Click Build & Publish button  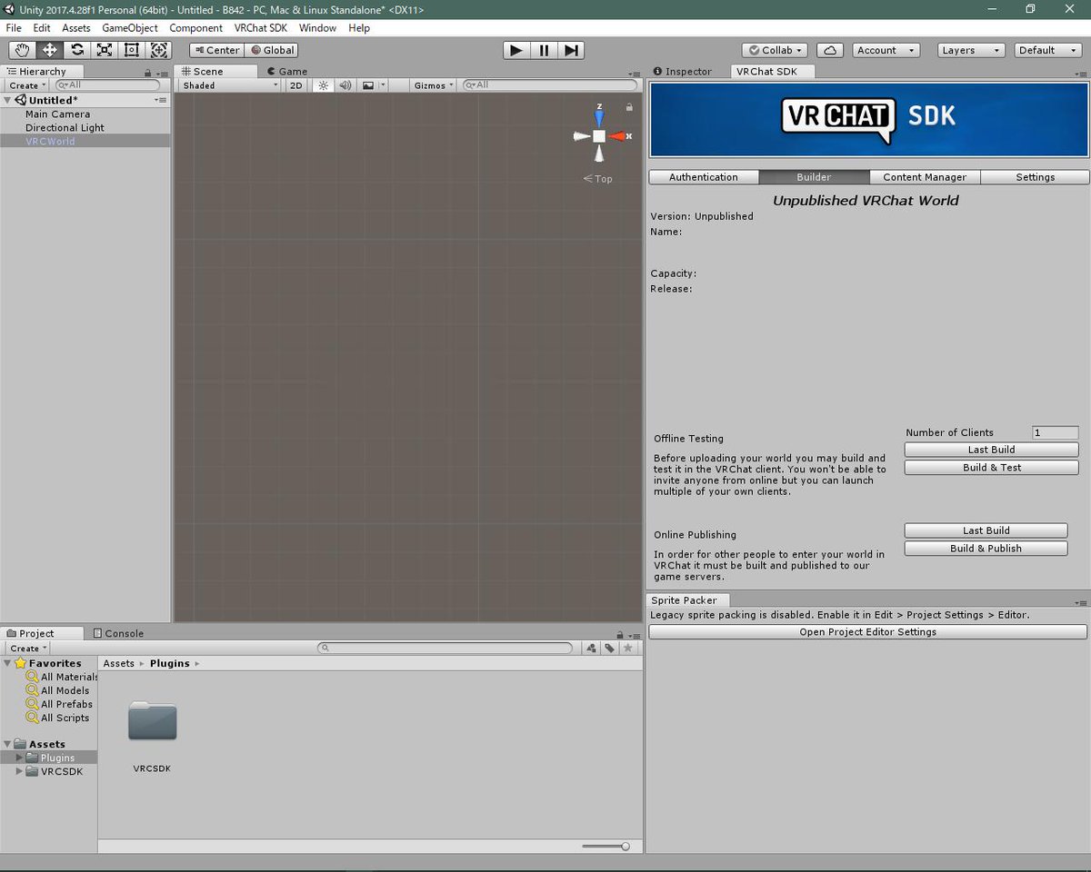click(986, 549)
